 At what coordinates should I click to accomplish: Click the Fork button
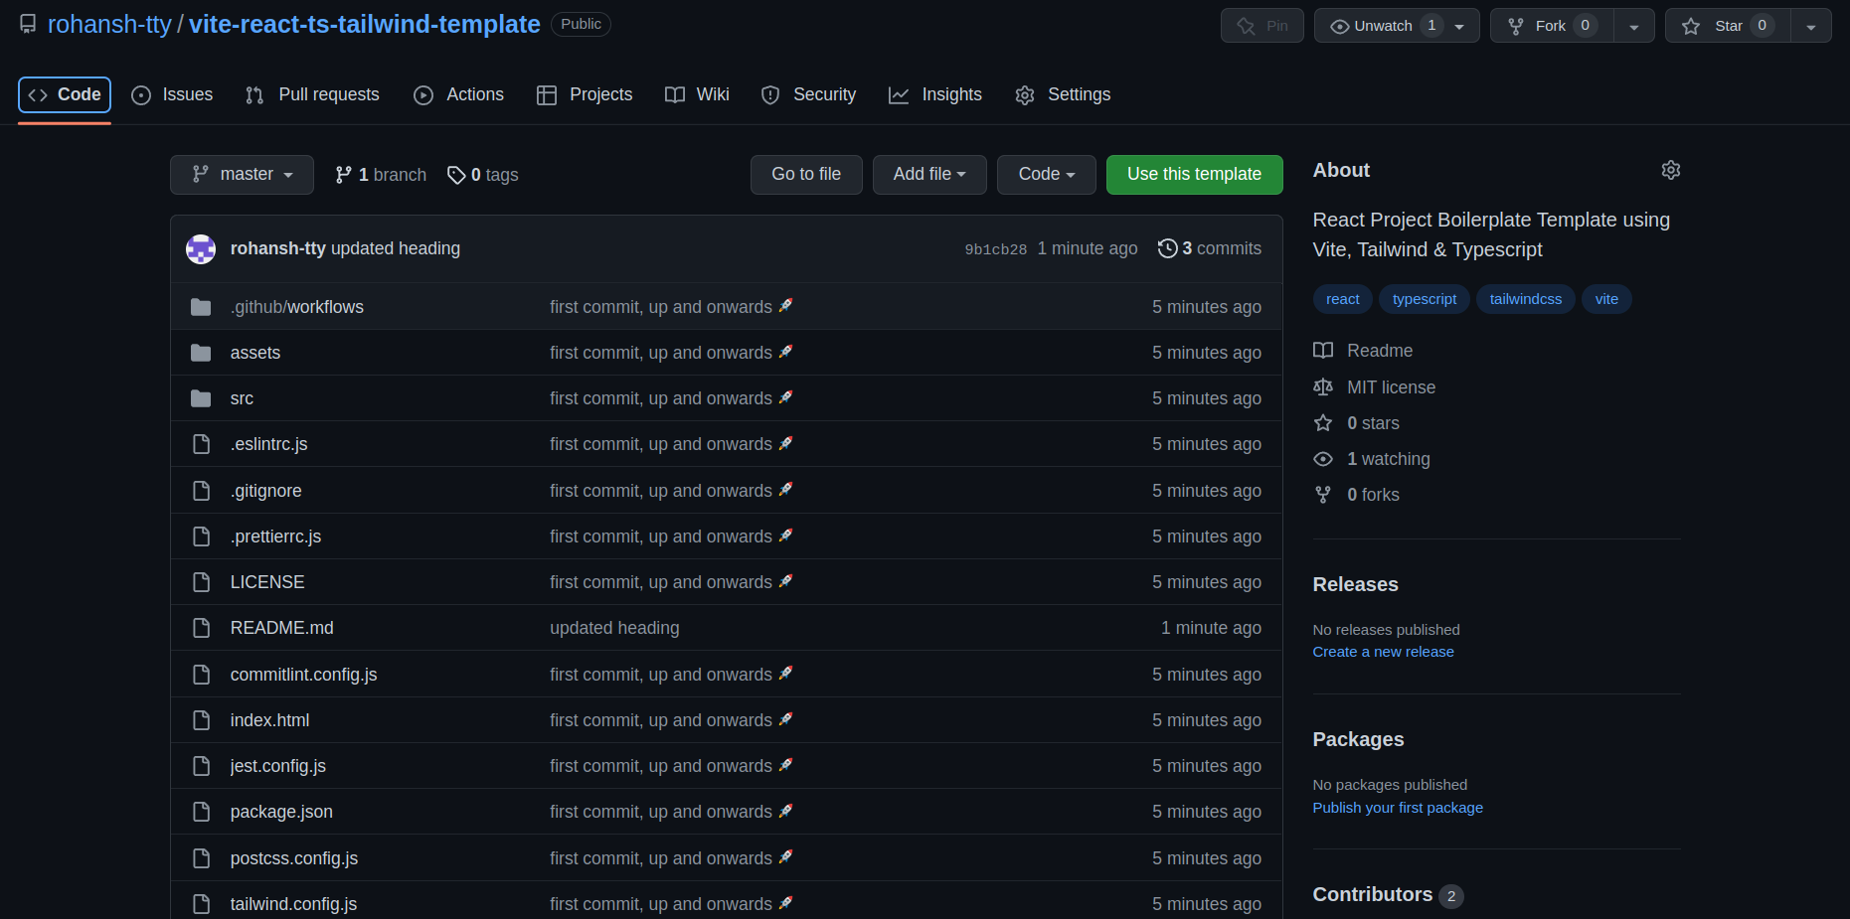coord(1552,26)
